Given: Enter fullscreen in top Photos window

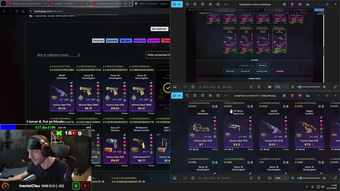Looking at the screenshot, I should (x=335, y=87).
